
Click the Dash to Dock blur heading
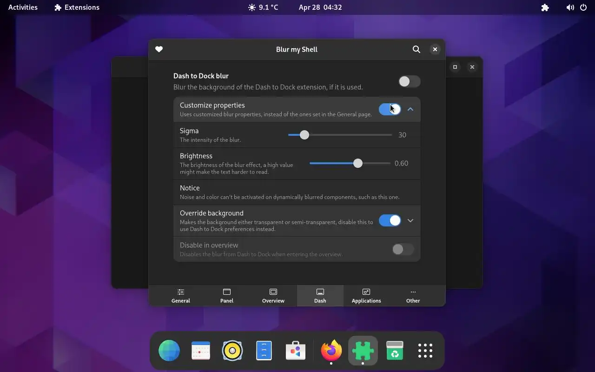(201, 76)
